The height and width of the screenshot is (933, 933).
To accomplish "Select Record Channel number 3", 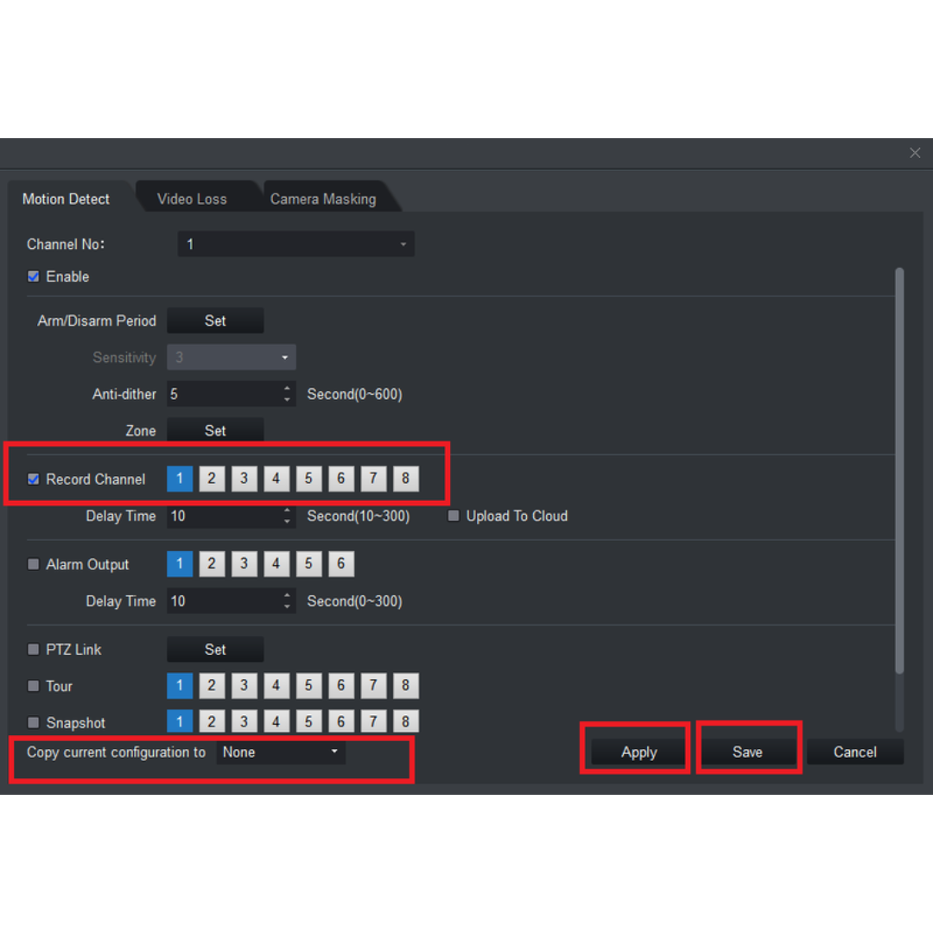I will pyautogui.click(x=244, y=479).
